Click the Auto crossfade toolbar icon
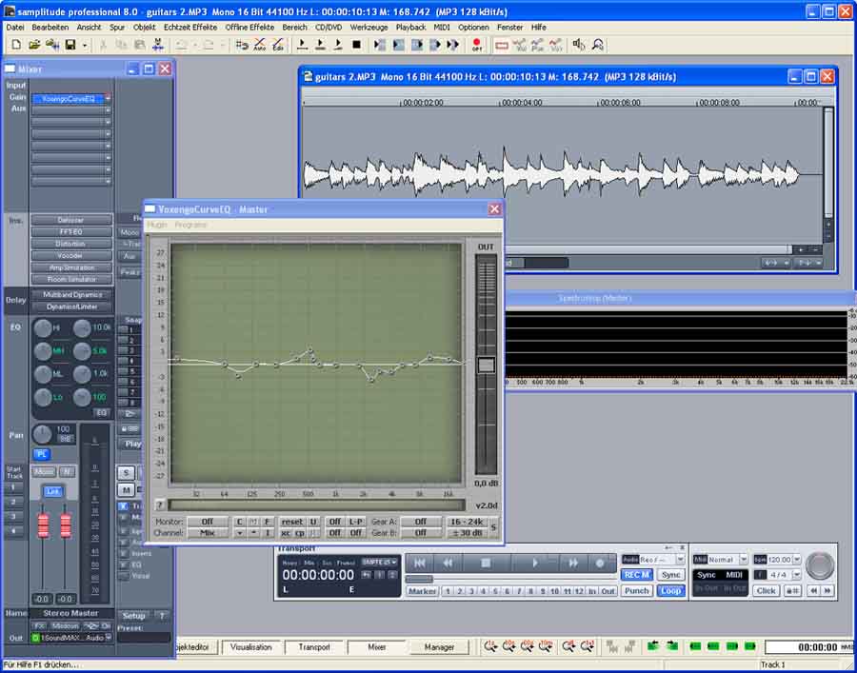The width and height of the screenshot is (857, 673). (260, 45)
